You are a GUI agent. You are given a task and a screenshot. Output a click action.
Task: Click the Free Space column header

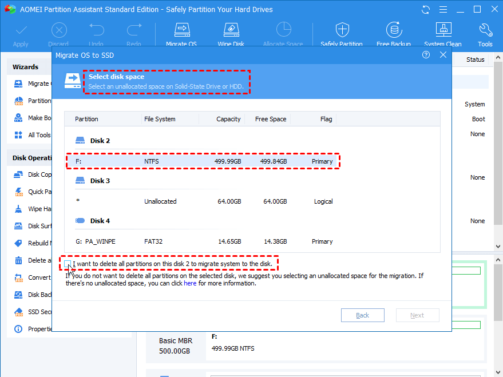coord(268,119)
